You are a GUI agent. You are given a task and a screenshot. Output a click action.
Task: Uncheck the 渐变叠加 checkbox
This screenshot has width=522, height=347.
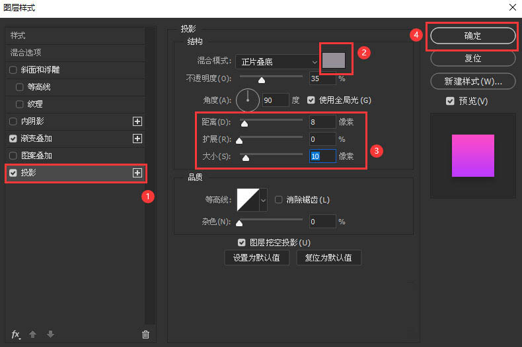click(x=13, y=139)
